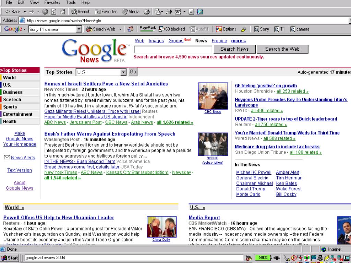Click the Refresh page icon
This screenshot has width=351, height=263.
(54, 12)
